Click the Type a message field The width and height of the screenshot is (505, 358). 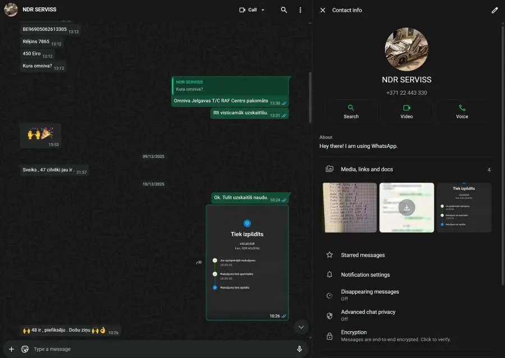157,349
